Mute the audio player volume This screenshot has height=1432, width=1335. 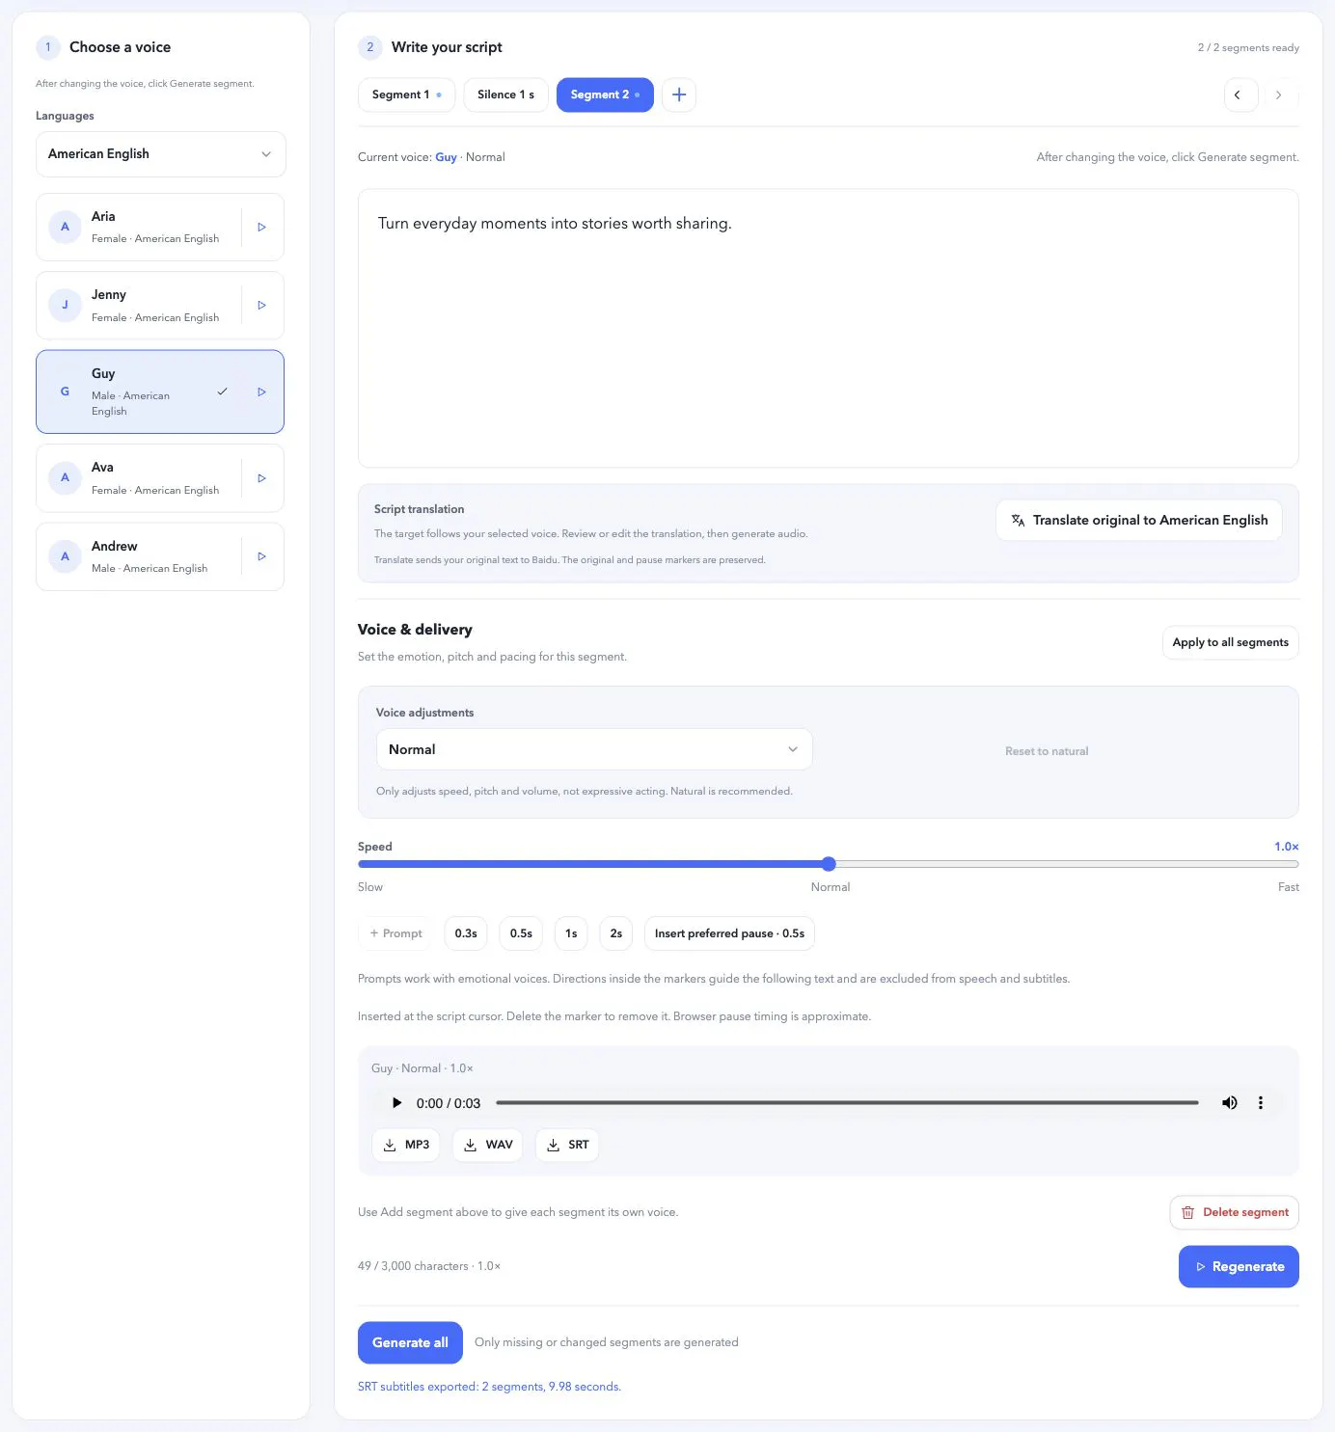pos(1229,1102)
